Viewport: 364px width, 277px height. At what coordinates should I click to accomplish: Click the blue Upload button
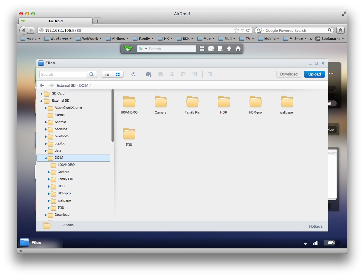(x=314, y=74)
